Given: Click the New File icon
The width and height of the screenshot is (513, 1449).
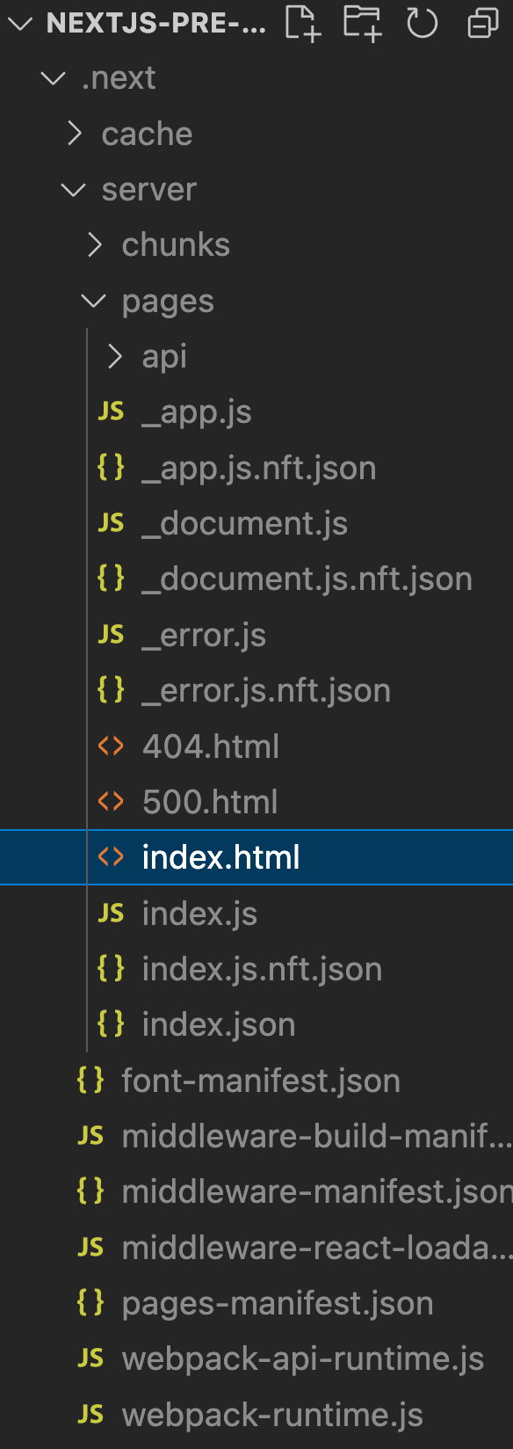Looking at the screenshot, I should coord(303,23).
